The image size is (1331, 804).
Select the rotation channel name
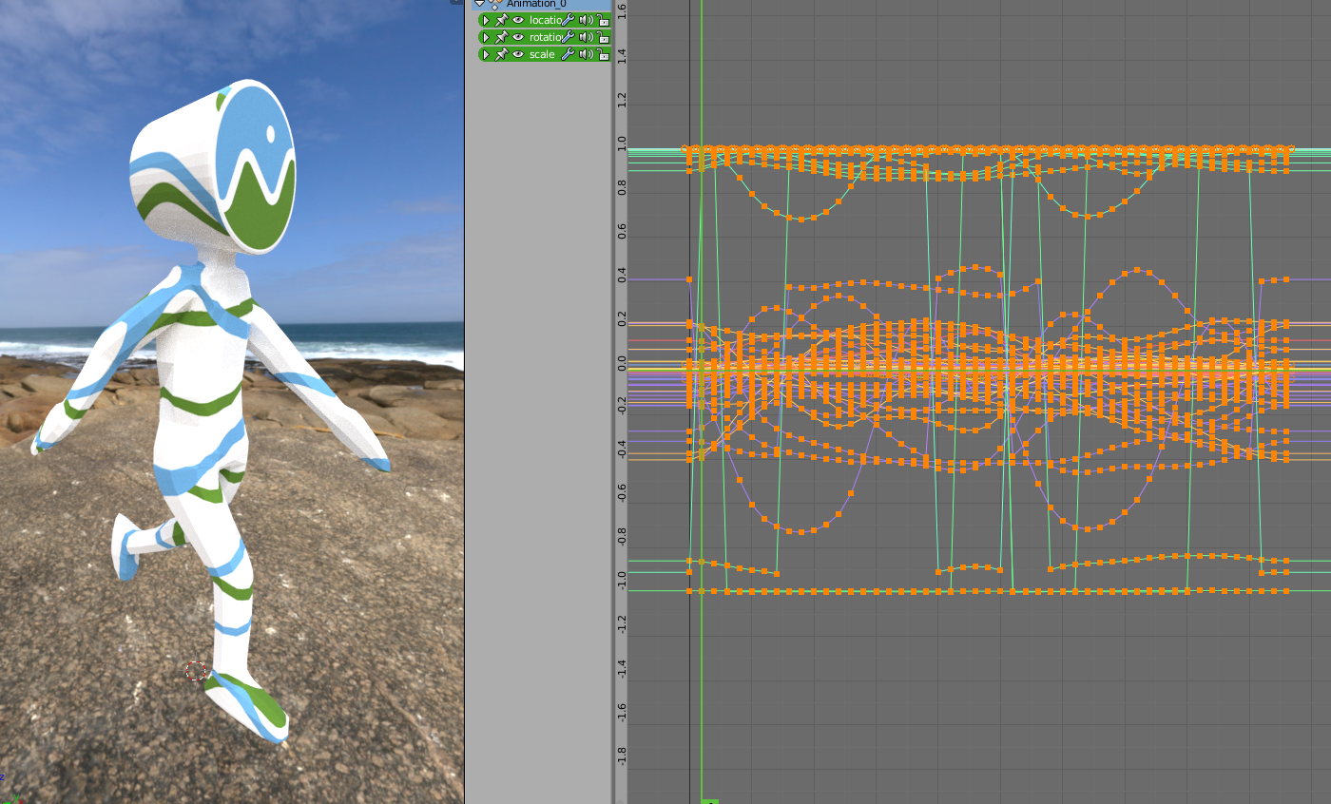pos(545,37)
